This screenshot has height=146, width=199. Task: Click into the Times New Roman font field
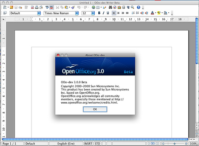[59, 13]
